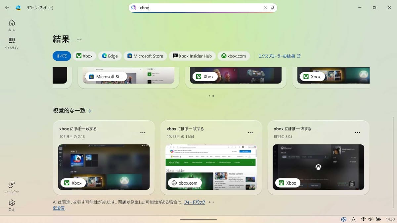This screenshot has width=397, height=223.
Task: Click the network icon in the system tray
Action: click(x=363, y=219)
